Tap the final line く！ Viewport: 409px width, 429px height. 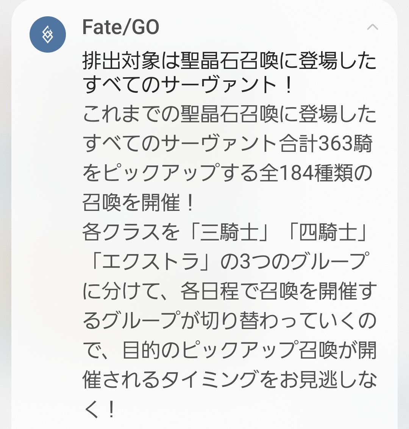coord(99,409)
